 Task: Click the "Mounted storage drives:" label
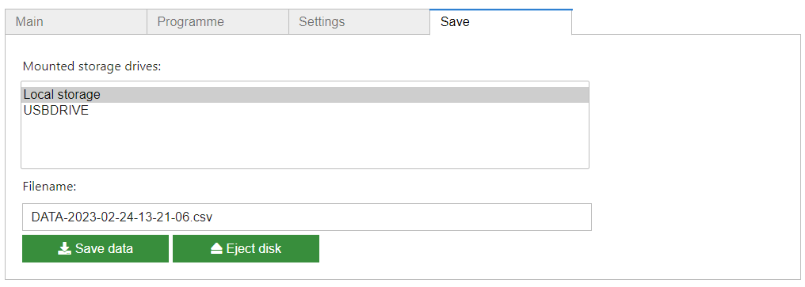[92, 66]
